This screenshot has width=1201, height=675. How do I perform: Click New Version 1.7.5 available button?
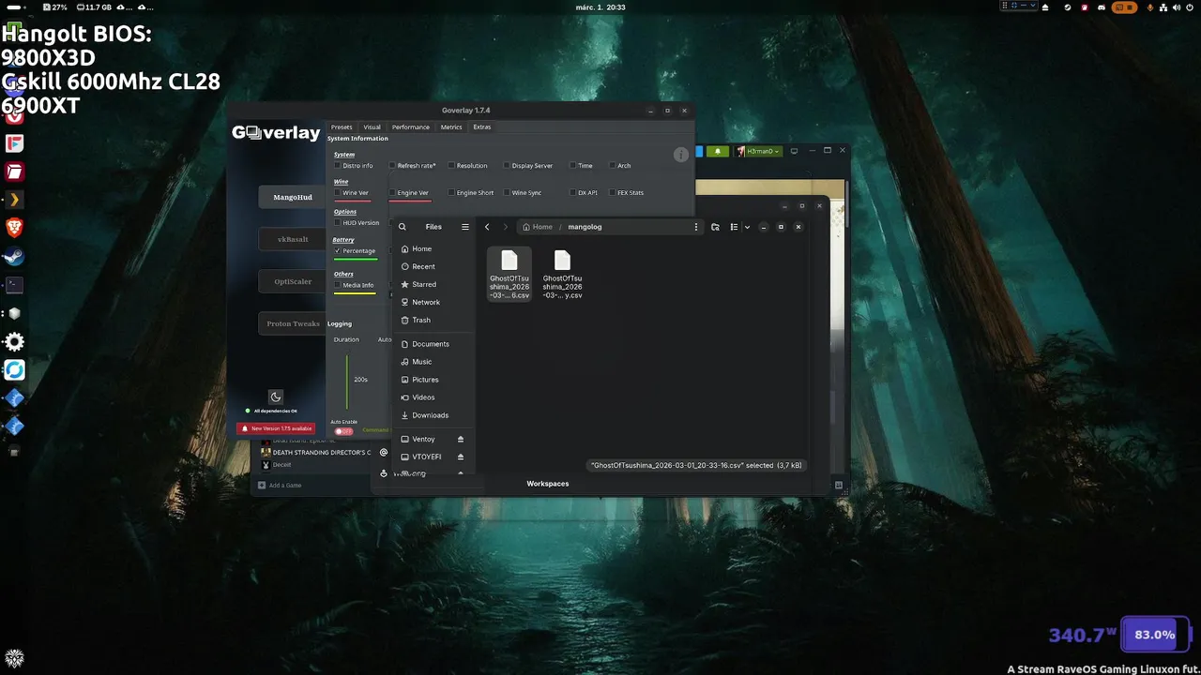pos(276,428)
